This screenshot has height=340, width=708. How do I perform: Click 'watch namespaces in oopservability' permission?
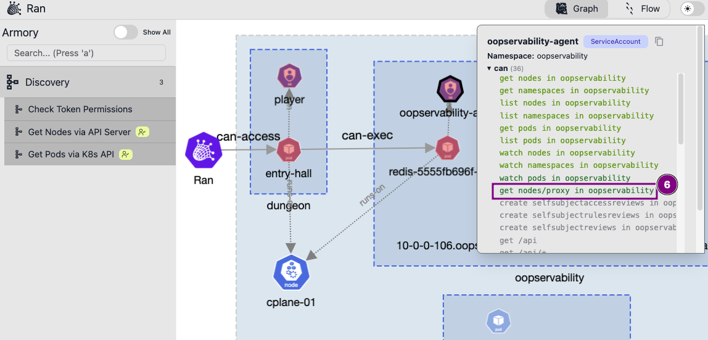(x=579, y=165)
